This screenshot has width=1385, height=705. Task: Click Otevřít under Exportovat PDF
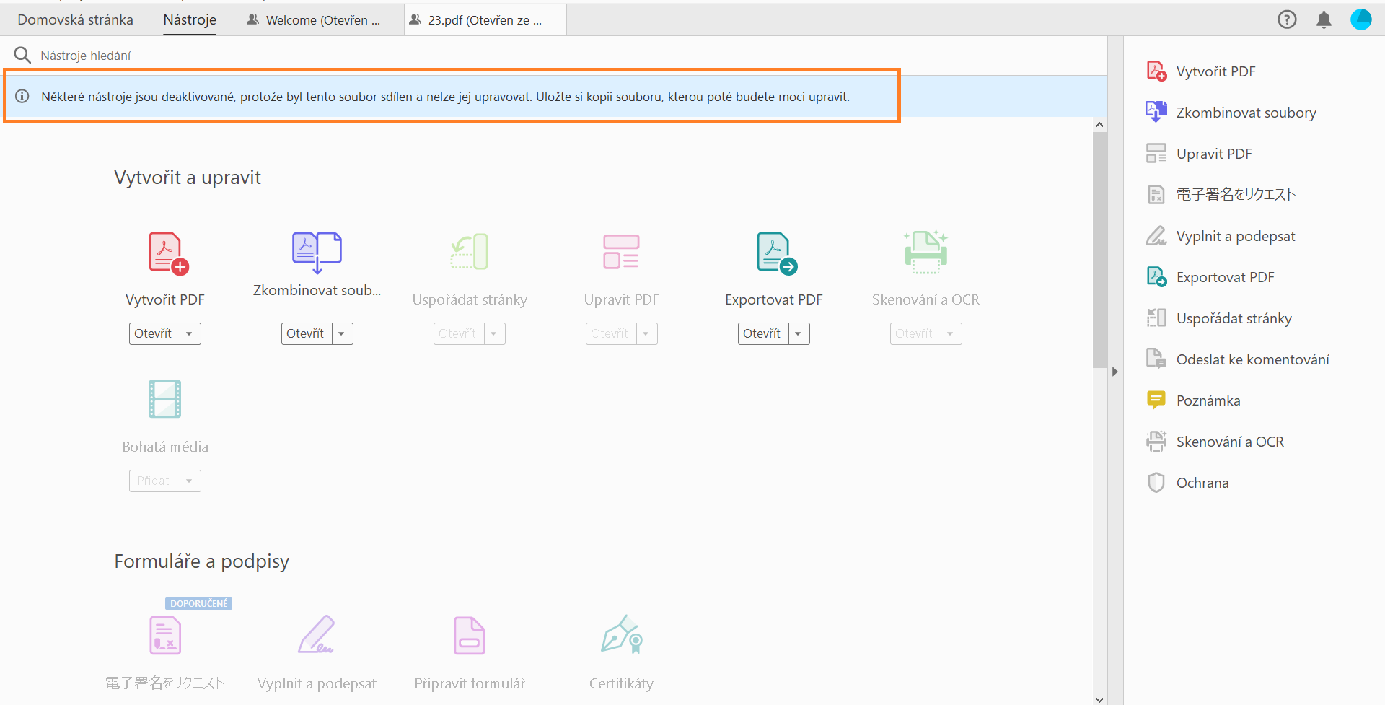pyautogui.click(x=763, y=333)
